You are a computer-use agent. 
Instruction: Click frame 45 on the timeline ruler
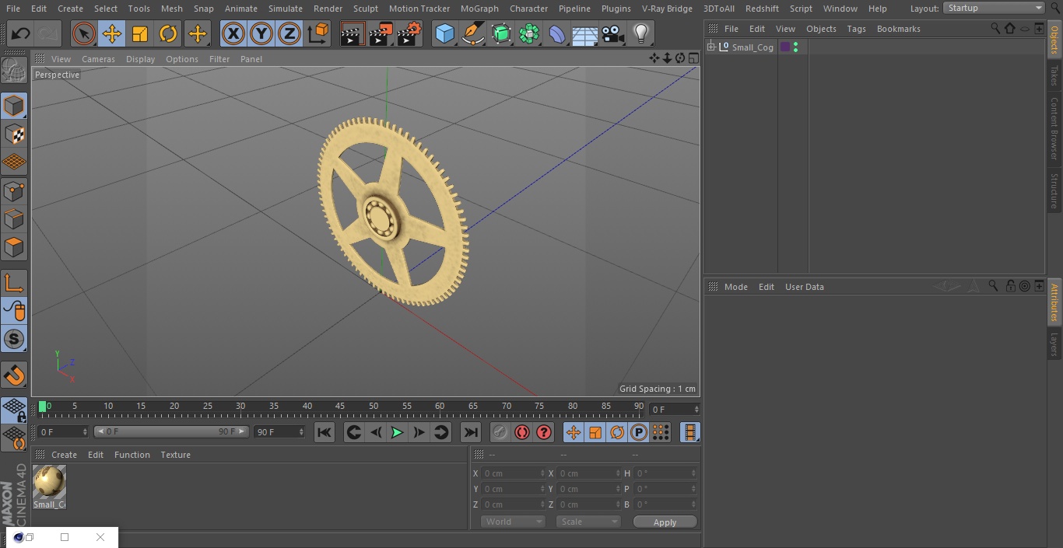point(340,407)
